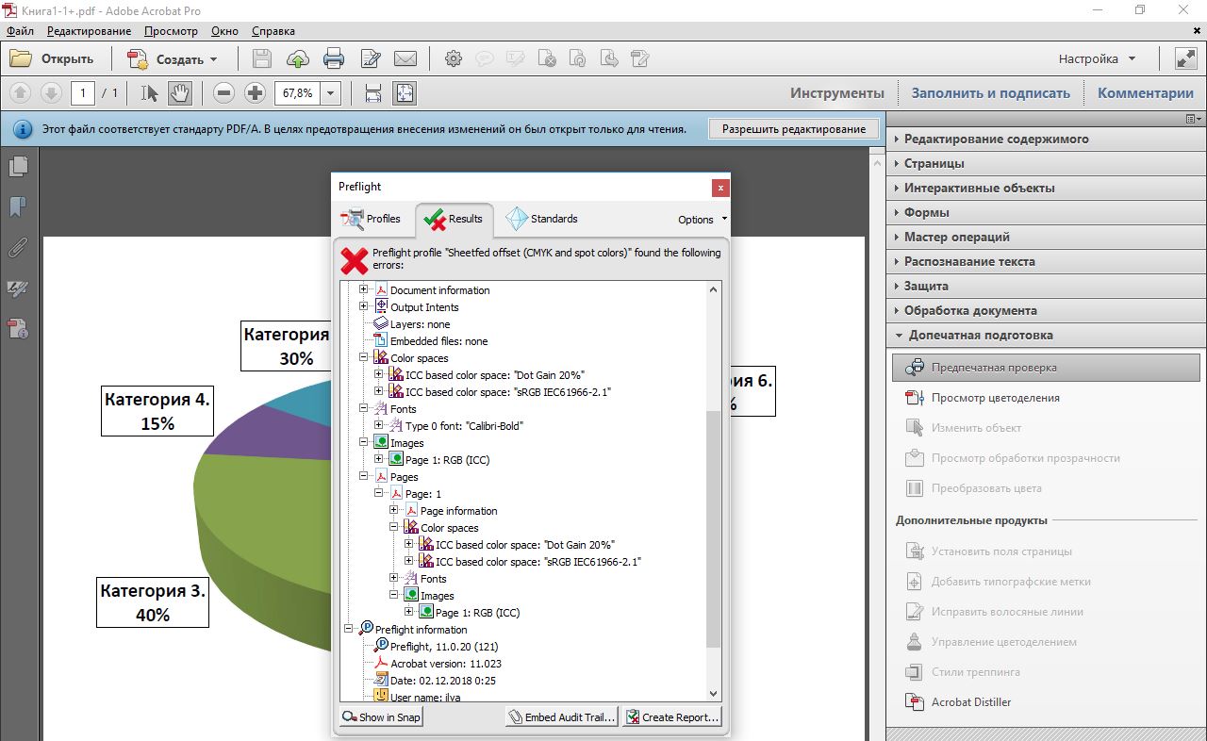Expand the Output Intents tree node
This screenshot has width=1207, height=741.
click(364, 307)
